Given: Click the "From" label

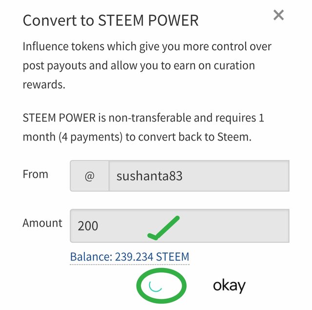Looking at the screenshot, I should [36, 174].
